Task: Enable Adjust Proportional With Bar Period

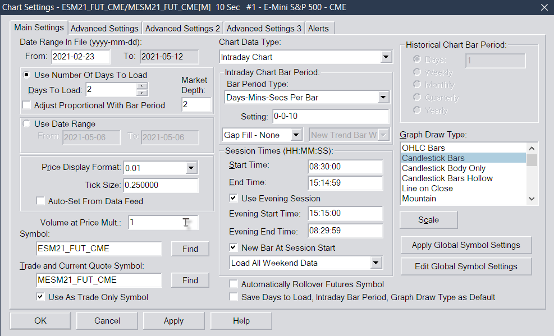Action: coord(26,105)
